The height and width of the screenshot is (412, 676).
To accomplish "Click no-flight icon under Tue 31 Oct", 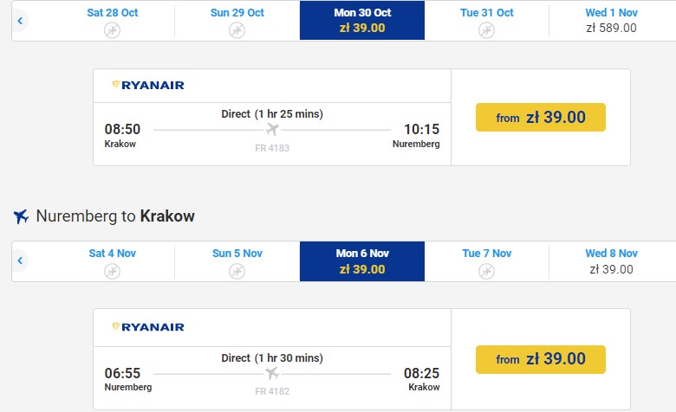I will pos(486,30).
